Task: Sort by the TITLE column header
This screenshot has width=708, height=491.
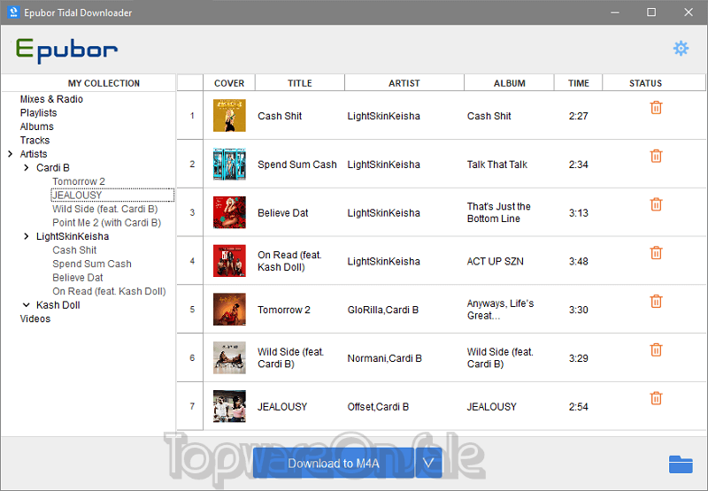Action: (x=300, y=83)
